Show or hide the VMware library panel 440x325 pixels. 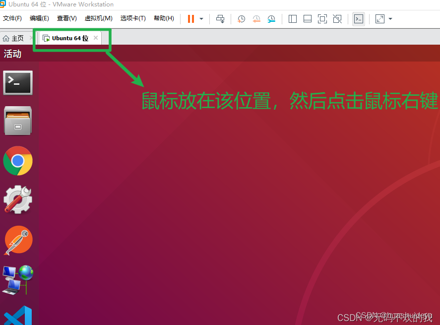[x=292, y=19]
